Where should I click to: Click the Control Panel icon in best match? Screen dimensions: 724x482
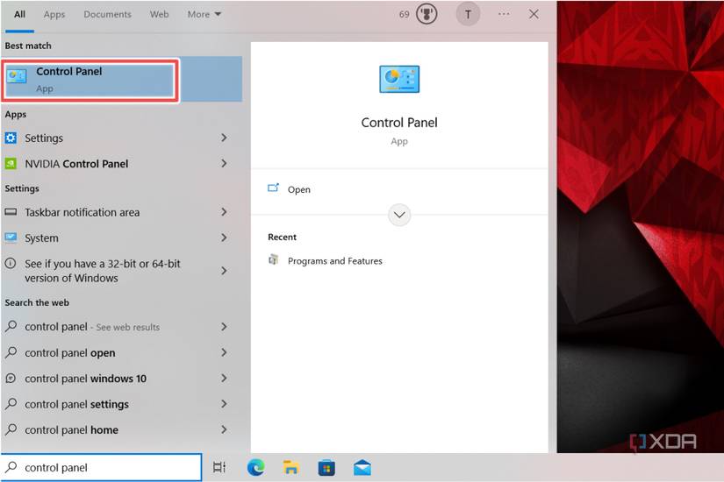click(x=17, y=76)
